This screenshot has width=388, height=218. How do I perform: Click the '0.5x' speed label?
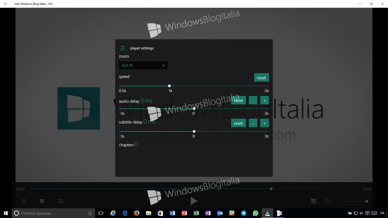(x=122, y=91)
